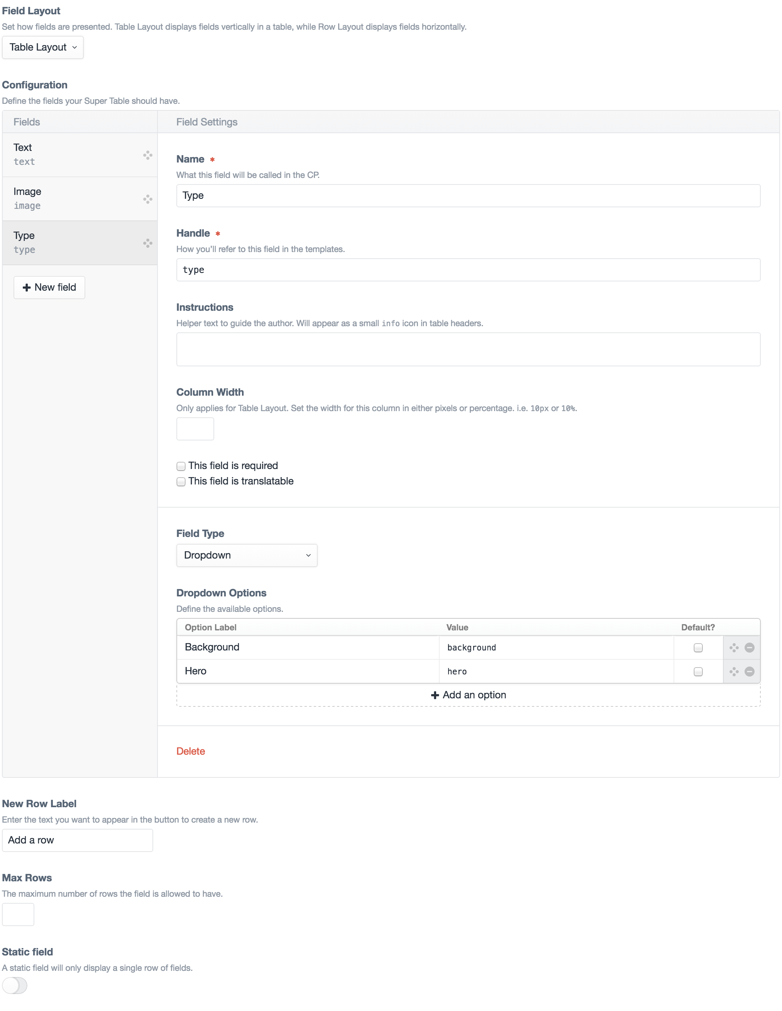782x1011 pixels.
Task: Click the reorder icon on the Background option row
Action: [x=734, y=648]
